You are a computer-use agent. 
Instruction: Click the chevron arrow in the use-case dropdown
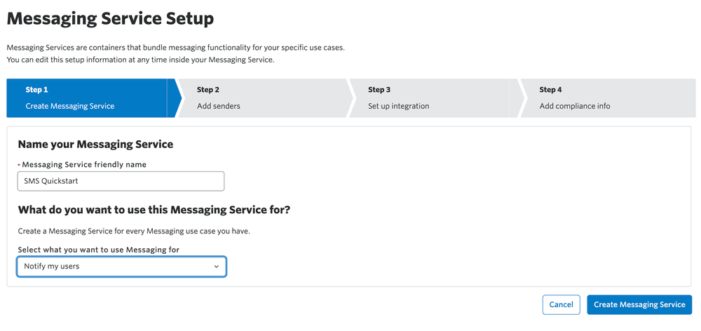tap(217, 266)
